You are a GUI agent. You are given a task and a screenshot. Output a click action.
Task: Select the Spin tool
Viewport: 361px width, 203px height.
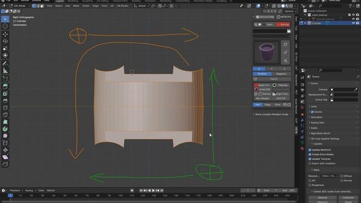click(x=5, y=129)
